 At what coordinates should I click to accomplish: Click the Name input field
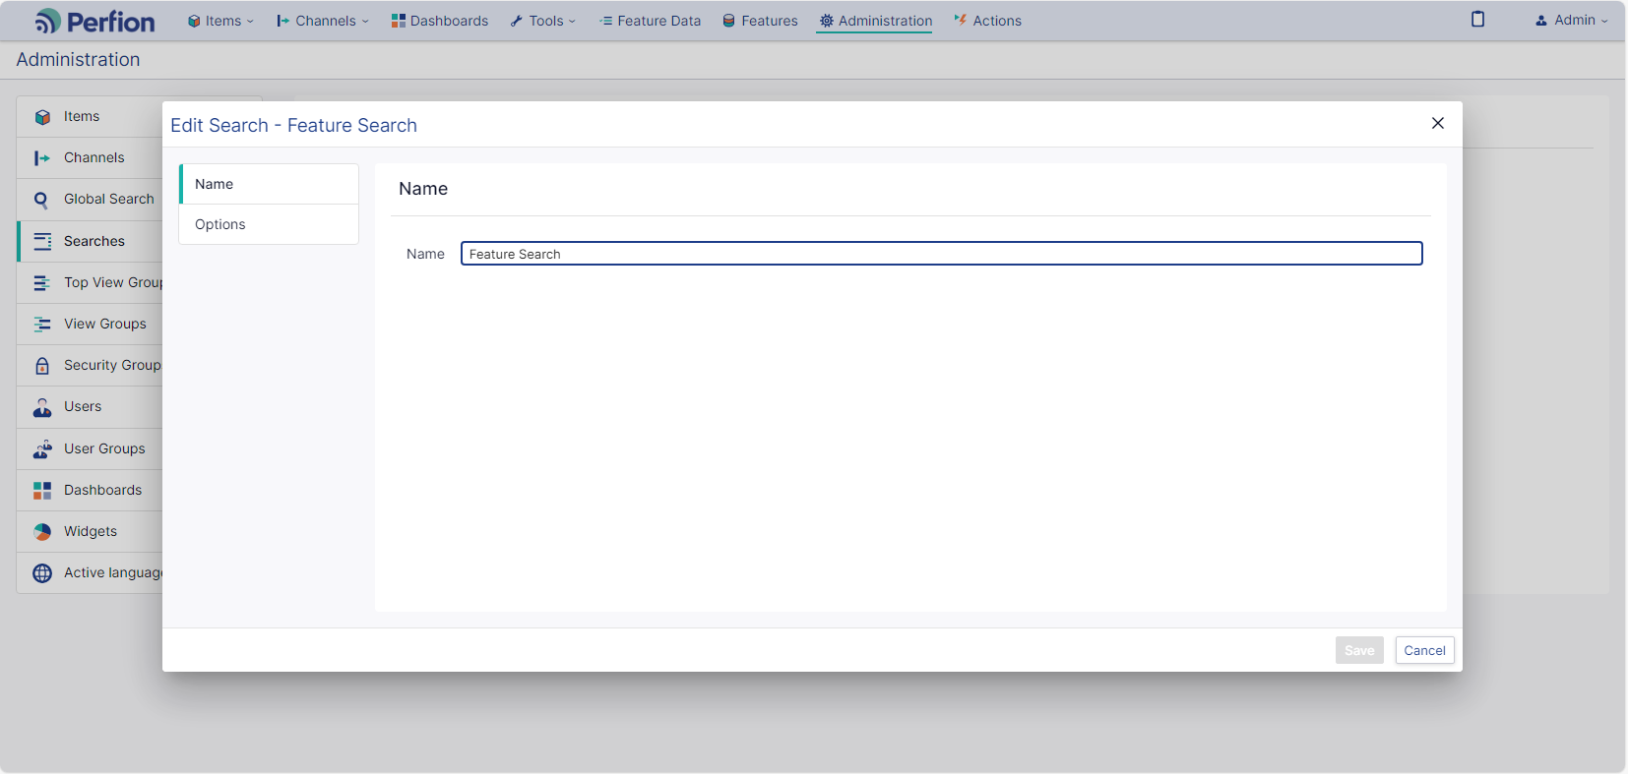942,254
